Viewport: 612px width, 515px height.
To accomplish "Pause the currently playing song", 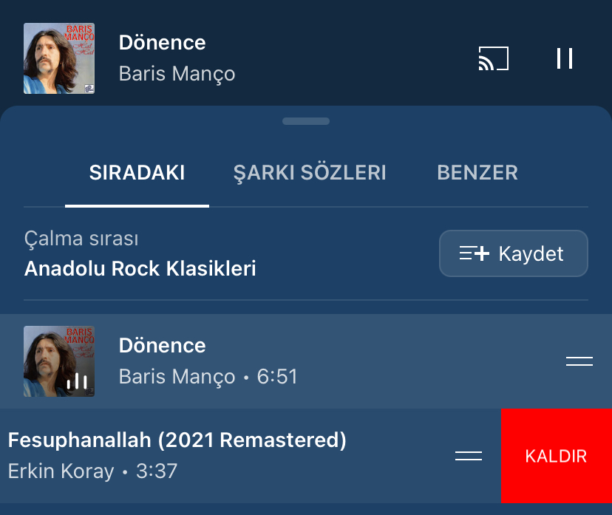I will (x=565, y=58).
